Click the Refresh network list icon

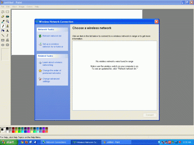40,36
